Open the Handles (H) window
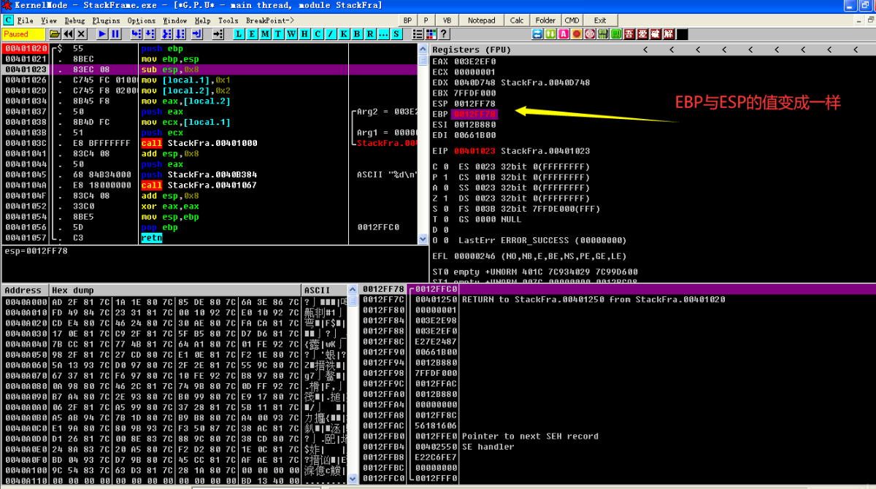The height and width of the screenshot is (489, 876). click(305, 34)
